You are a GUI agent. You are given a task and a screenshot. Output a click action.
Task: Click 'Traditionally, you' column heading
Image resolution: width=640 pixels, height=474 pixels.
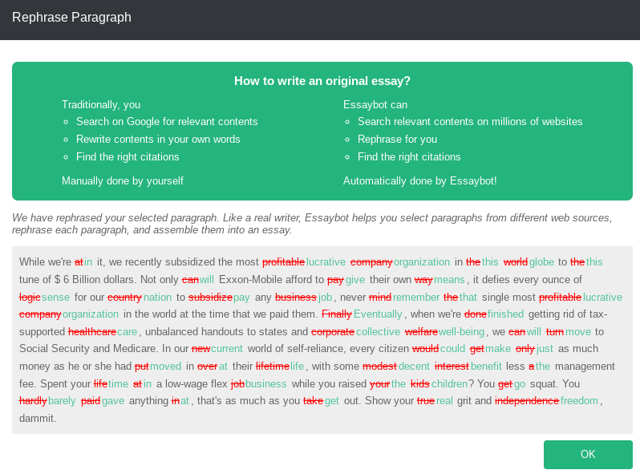pos(101,105)
